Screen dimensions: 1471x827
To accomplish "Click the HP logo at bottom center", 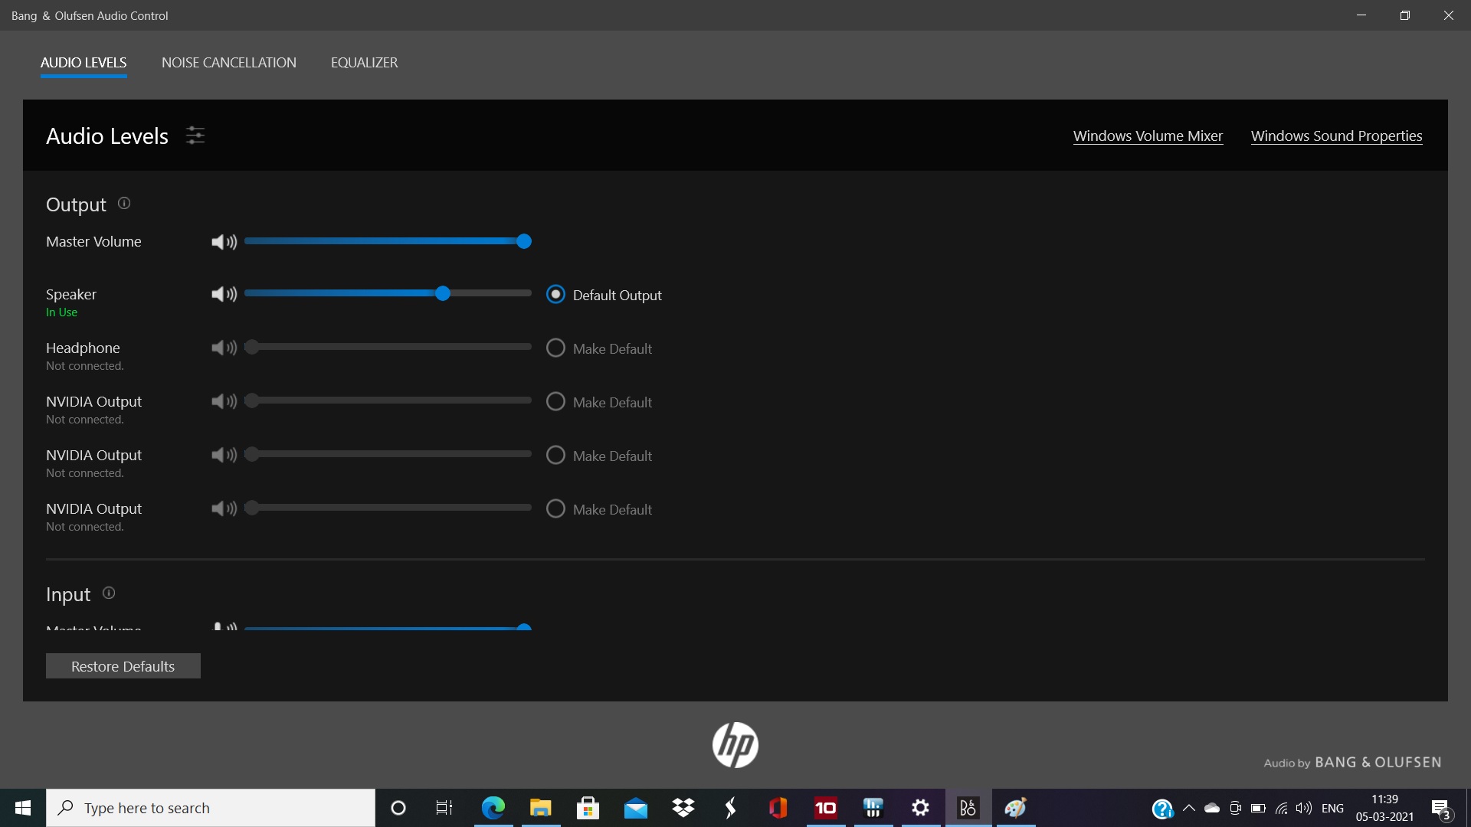I will 735,744.
